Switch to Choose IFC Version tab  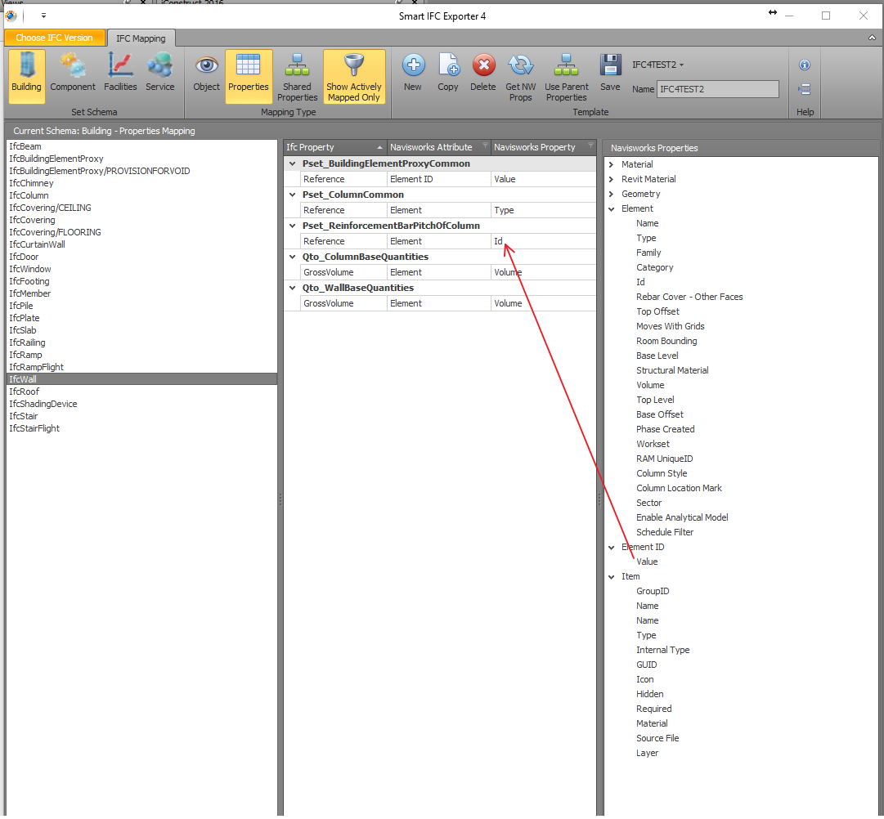click(x=54, y=38)
